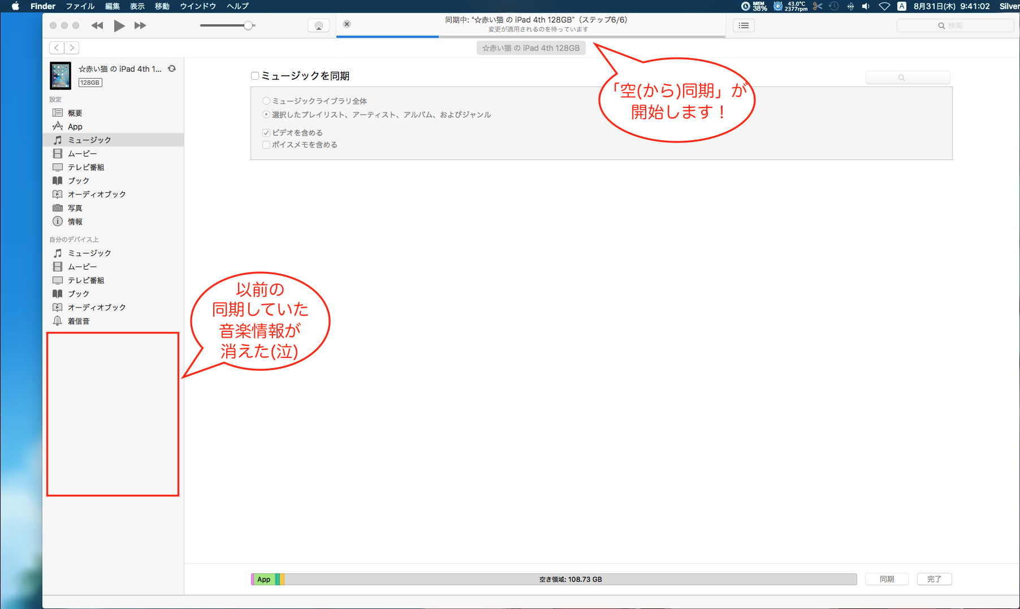Click the sync progress bar under the status
1020x609 pixels.
pos(531,37)
